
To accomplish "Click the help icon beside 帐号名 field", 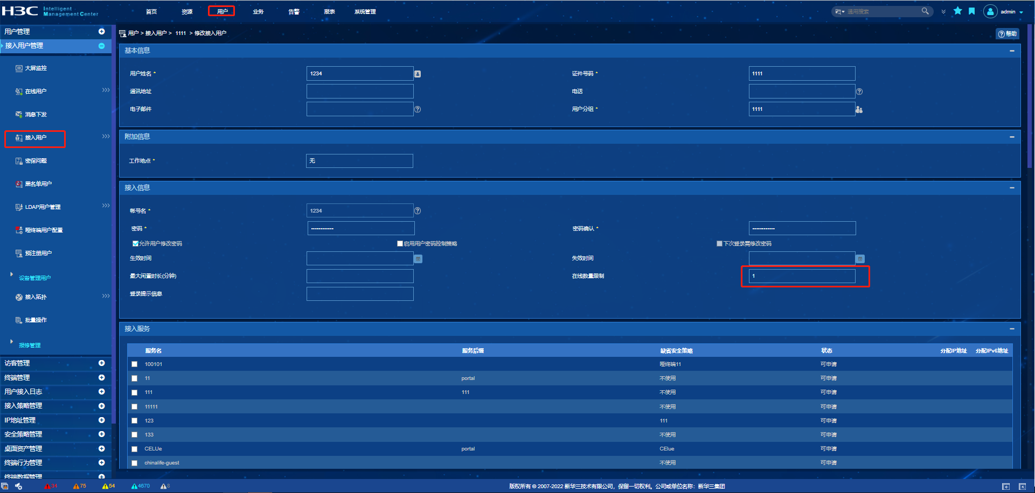I will click(418, 211).
